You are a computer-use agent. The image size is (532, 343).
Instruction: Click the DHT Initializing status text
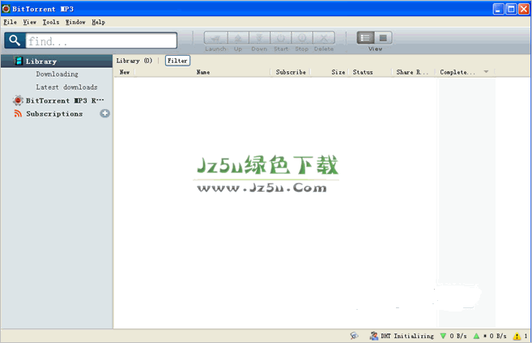point(407,336)
